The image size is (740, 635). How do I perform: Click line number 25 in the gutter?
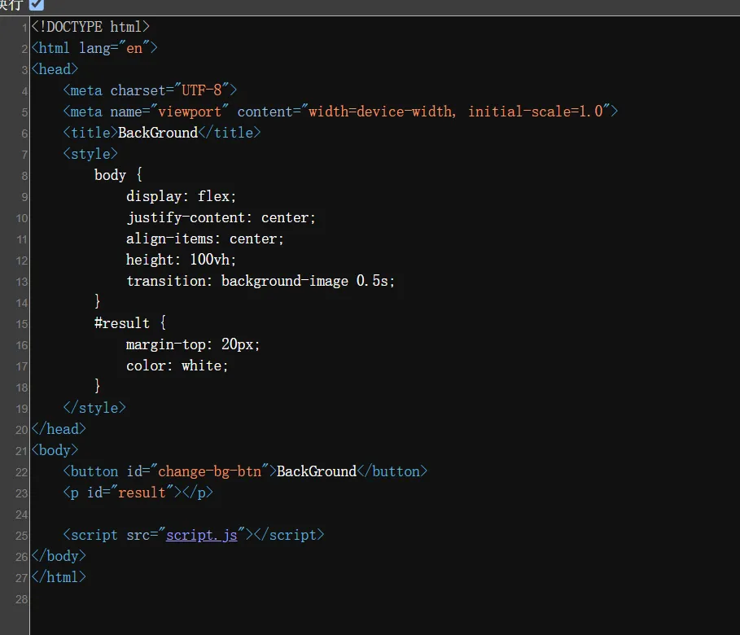point(22,536)
